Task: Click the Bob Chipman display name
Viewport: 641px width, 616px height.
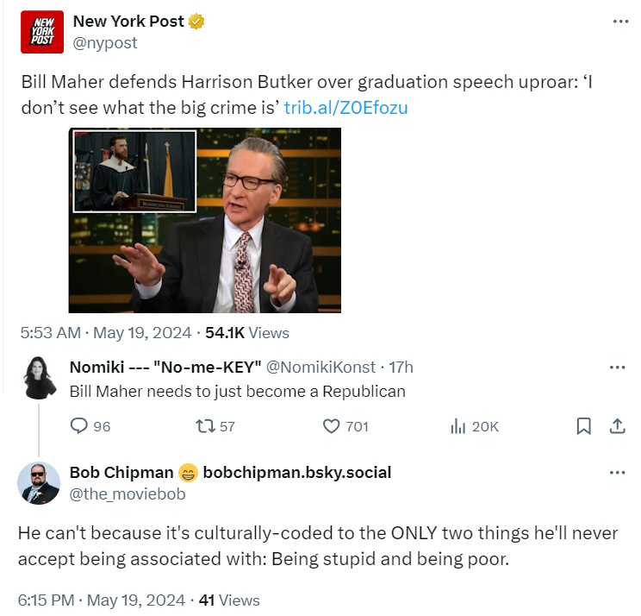Action: tap(121, 472)
